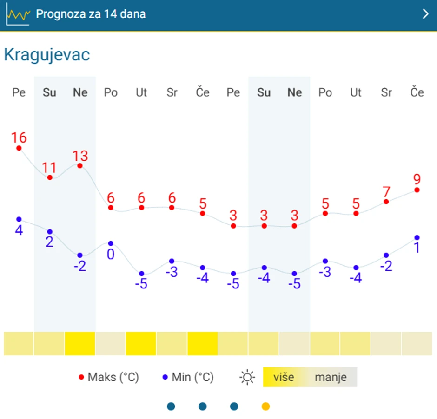Click the red Maks legend dot

click(82, 378)
